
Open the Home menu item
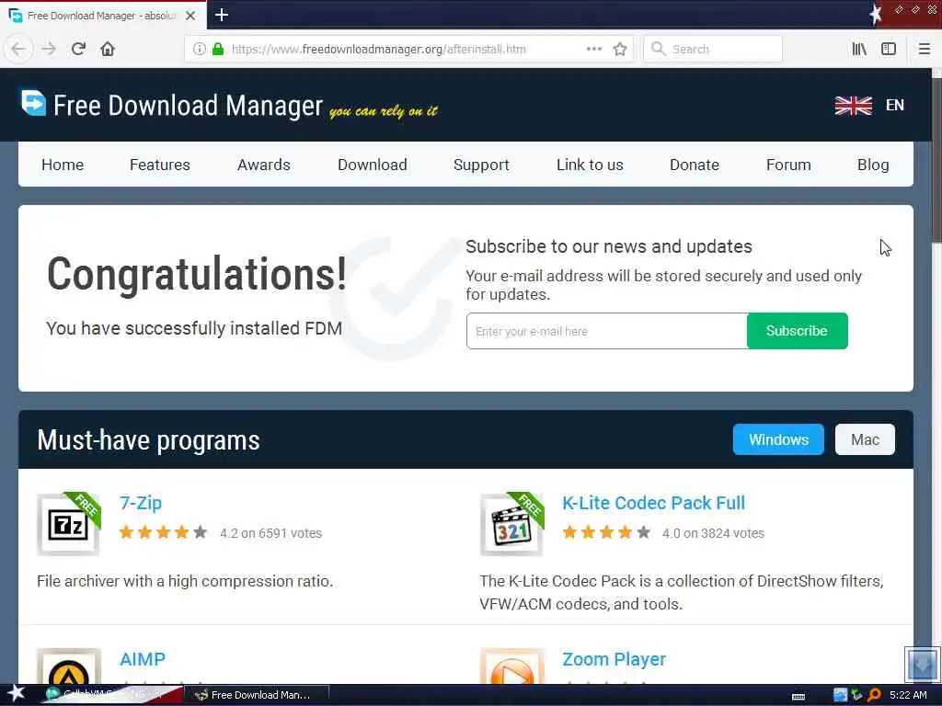pos(63,165)
